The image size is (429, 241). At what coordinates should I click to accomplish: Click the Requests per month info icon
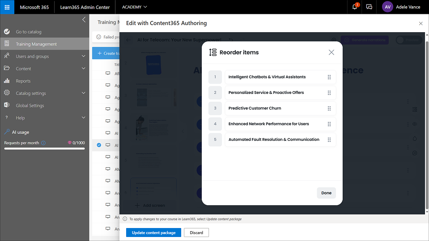[43, 143]
